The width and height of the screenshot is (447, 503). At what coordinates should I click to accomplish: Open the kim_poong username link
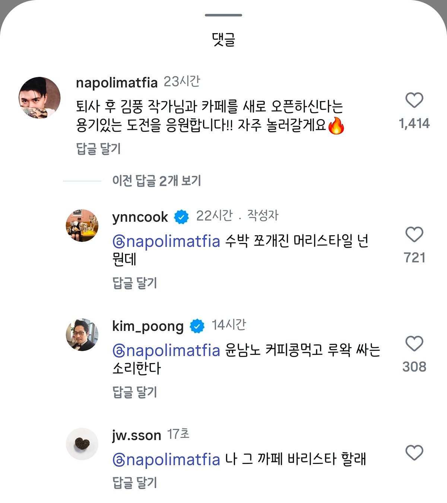click(148, 326)
